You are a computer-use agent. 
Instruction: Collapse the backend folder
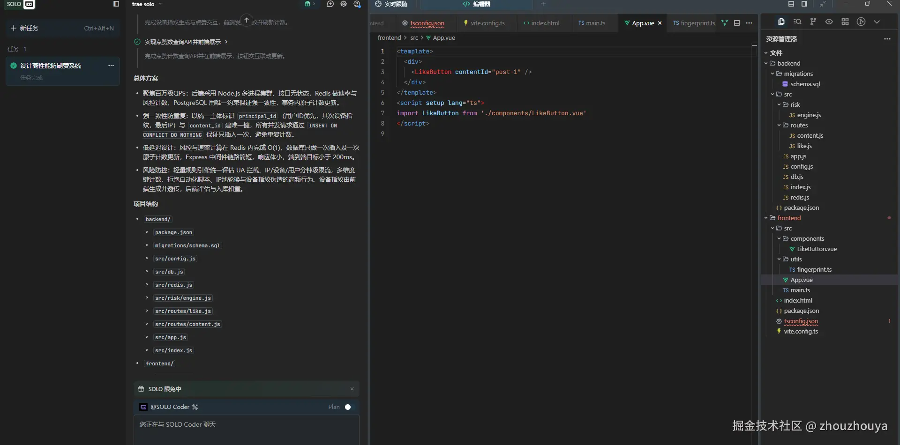(788, 63)
